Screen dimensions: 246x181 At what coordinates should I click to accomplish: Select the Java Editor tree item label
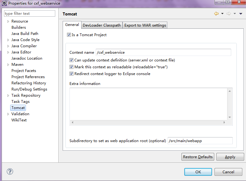click(x=21, y=52)
